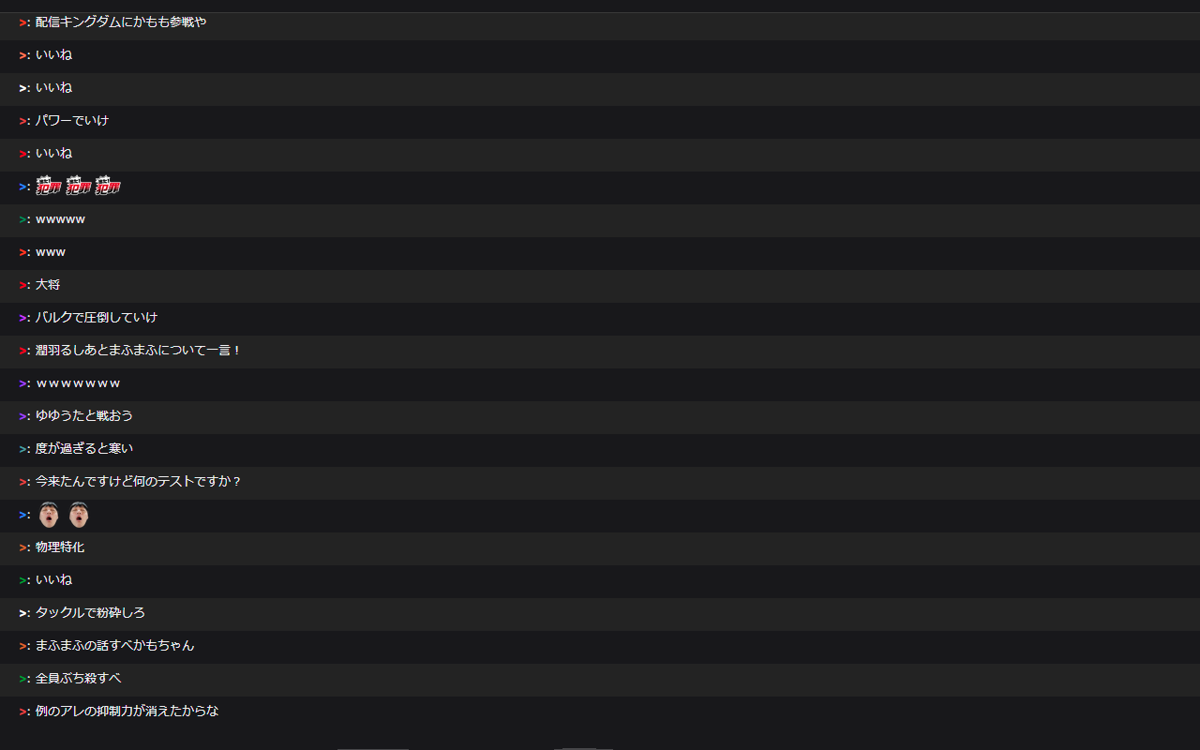Screen dimensions: 1200x750
Task: Select the message タックルで粉砕しろ
Action: coord(91,612)
